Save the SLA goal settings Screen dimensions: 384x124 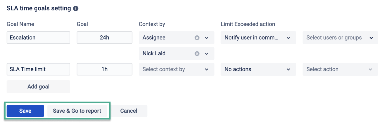[x=25, y=111]
